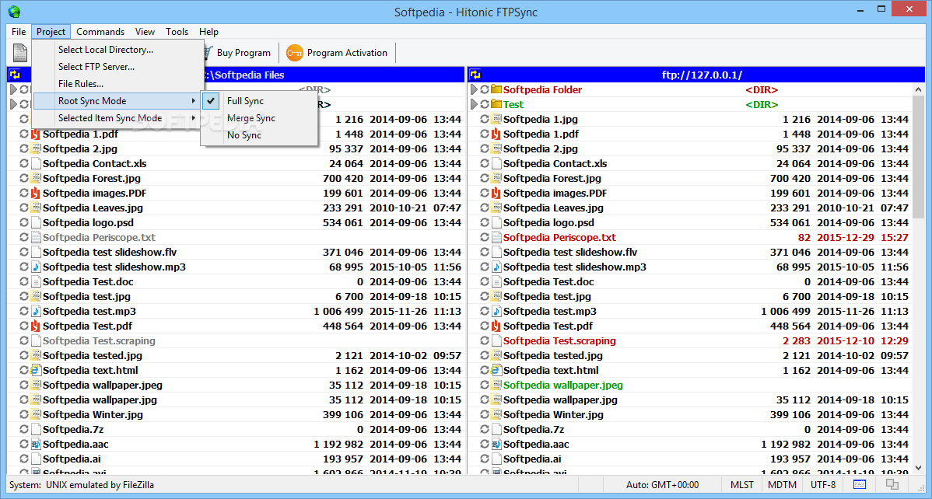Click the sync icon beside remote Softpedia Folder
Image resolution: width=932 pixels, height=499 pixels.
485,89
